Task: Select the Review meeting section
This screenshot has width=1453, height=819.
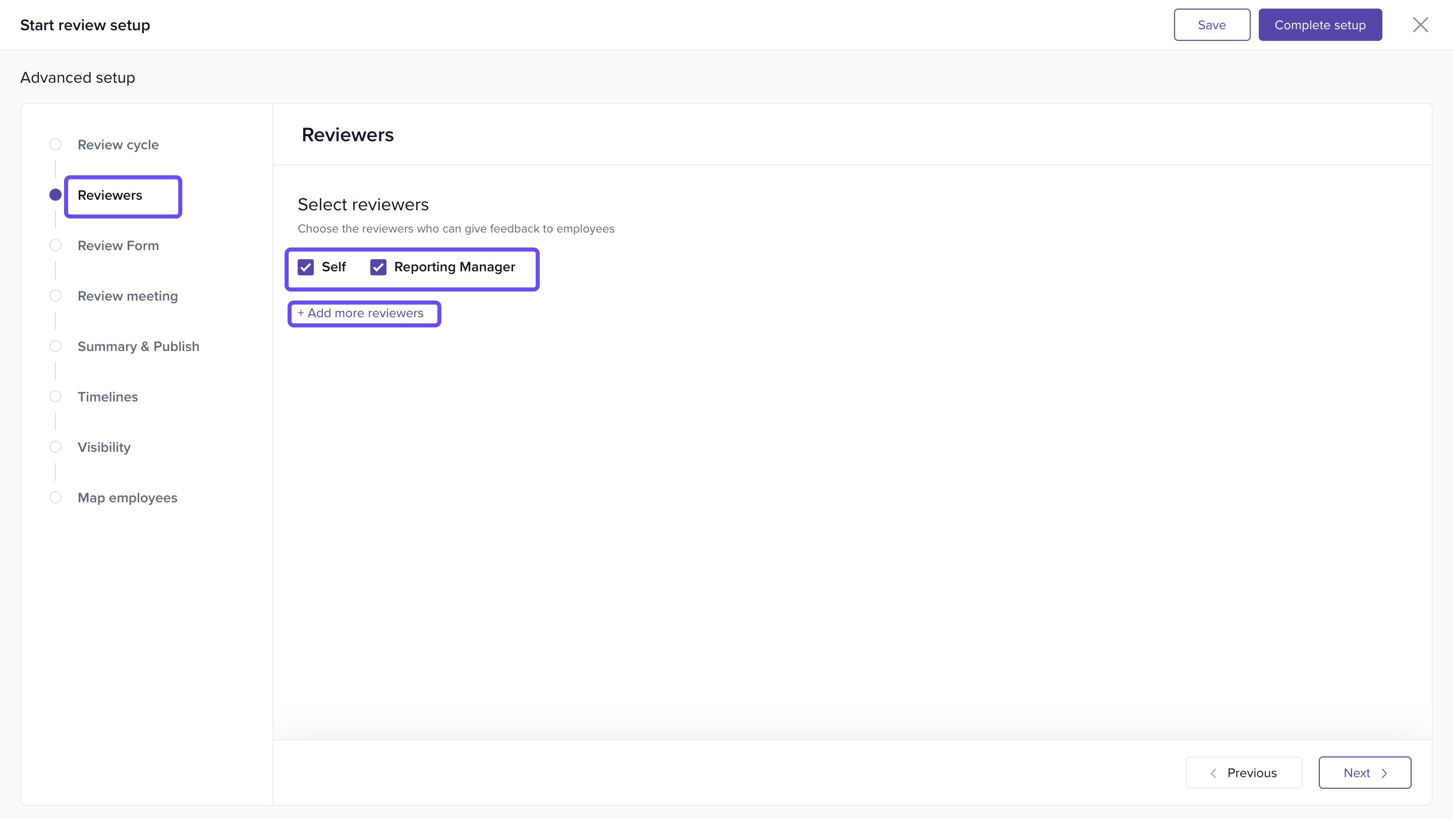Action: (x=128, y=296)
